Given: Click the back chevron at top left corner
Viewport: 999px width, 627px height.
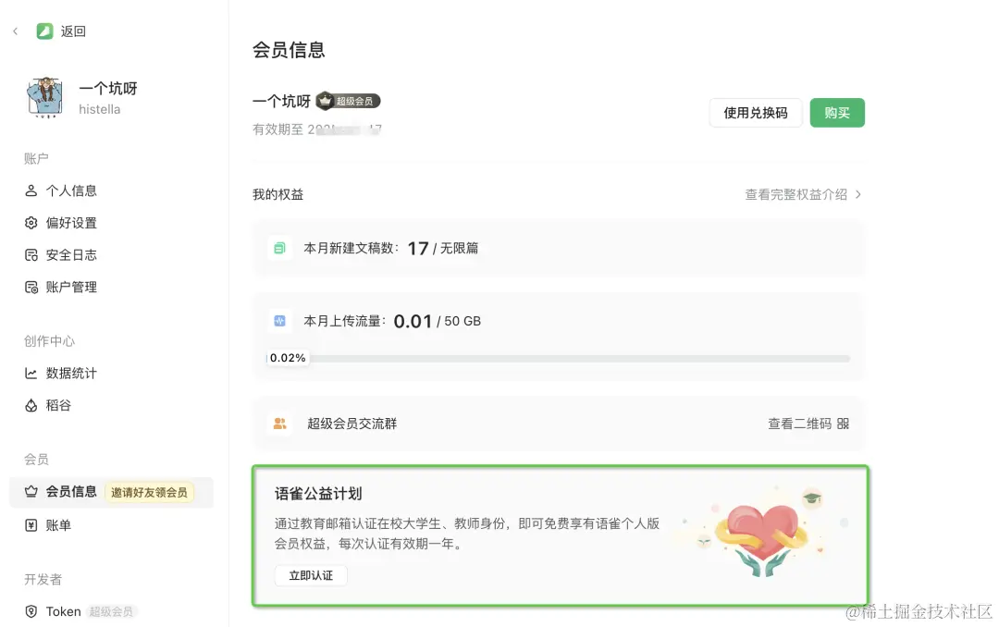Looking at the screenshot, I should 14,31.
